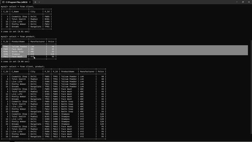Screen dimensions: 252x142
Task: Click 'Shampoo' in product table
Action: pos(16,54)
